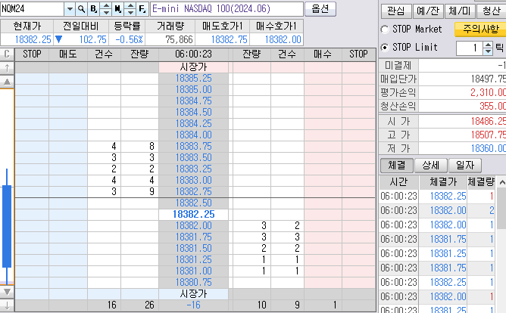Image resolution: width=506 pixels, height=313 pixels.
Task: Open the 청산 liquidation tab
Action: tap(491, 11)
